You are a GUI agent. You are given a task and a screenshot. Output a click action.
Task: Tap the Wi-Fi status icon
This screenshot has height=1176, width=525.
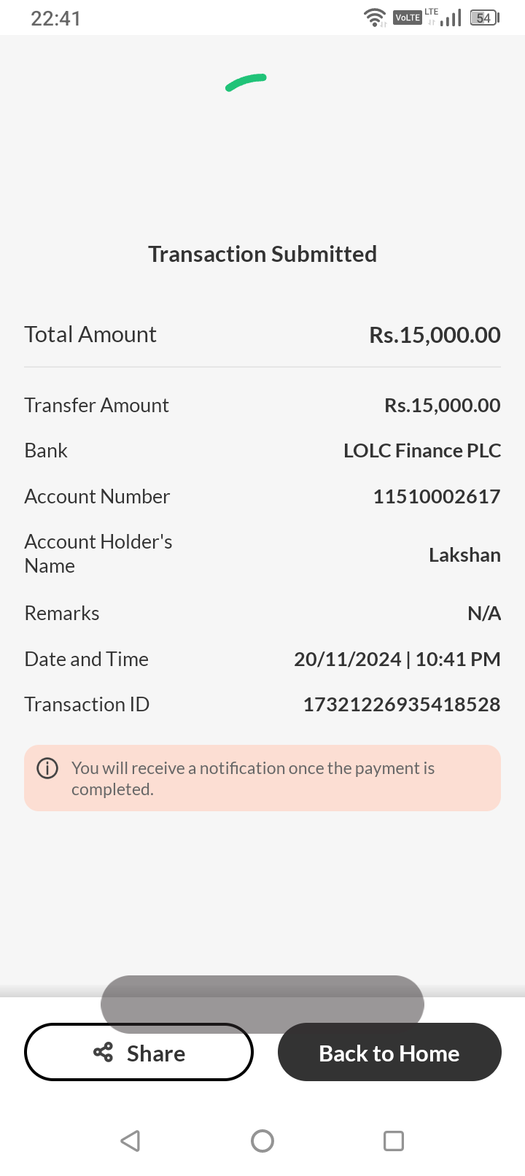pyautogui.click(x=375, y=18)
